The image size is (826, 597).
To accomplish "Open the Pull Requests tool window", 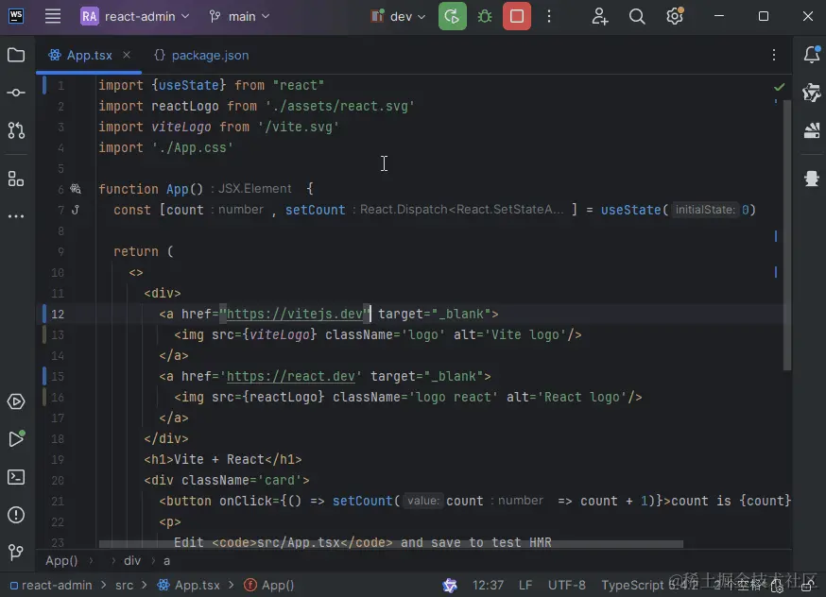I will coord(16,130).
